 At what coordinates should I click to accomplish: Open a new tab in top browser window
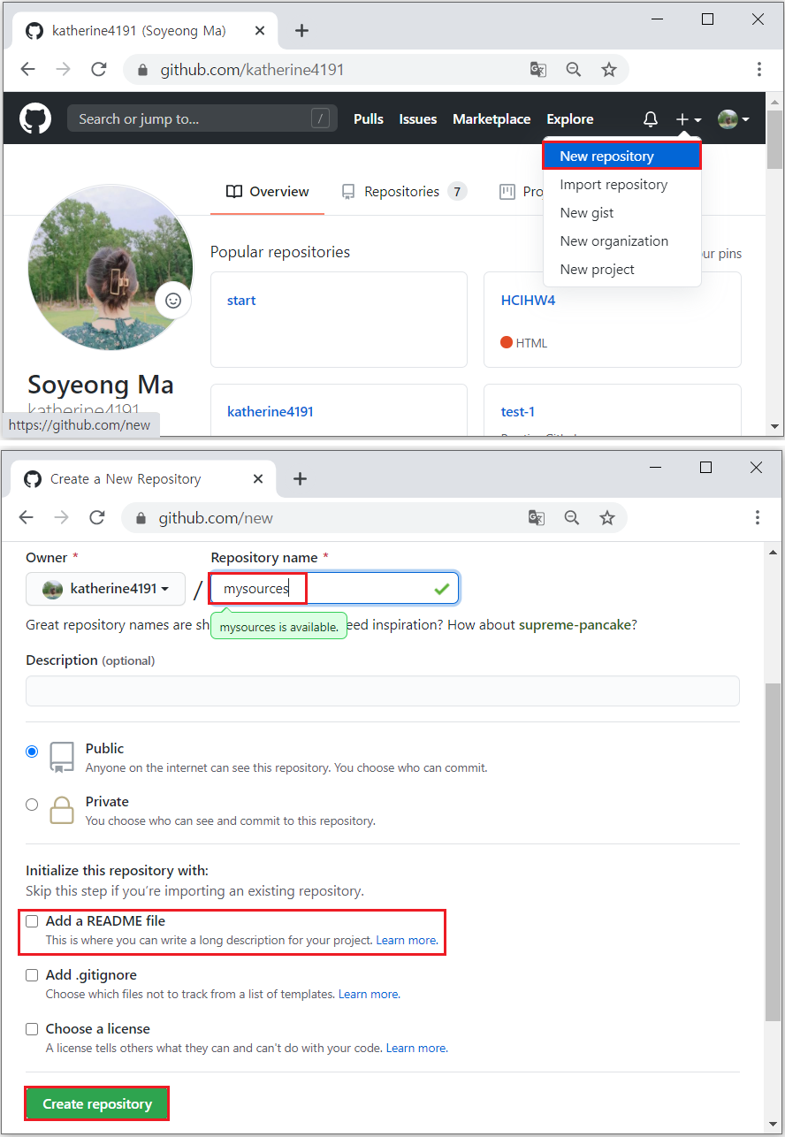pos(301,31)
